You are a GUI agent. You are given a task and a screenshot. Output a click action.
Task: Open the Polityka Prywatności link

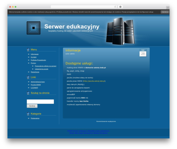click(38, 60)
